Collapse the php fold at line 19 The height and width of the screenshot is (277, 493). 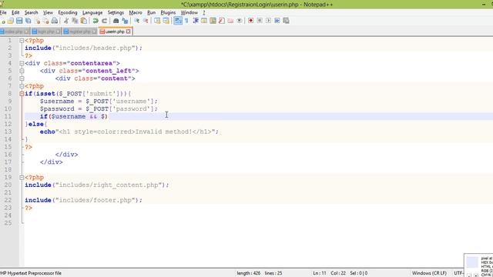pos(22,178)
